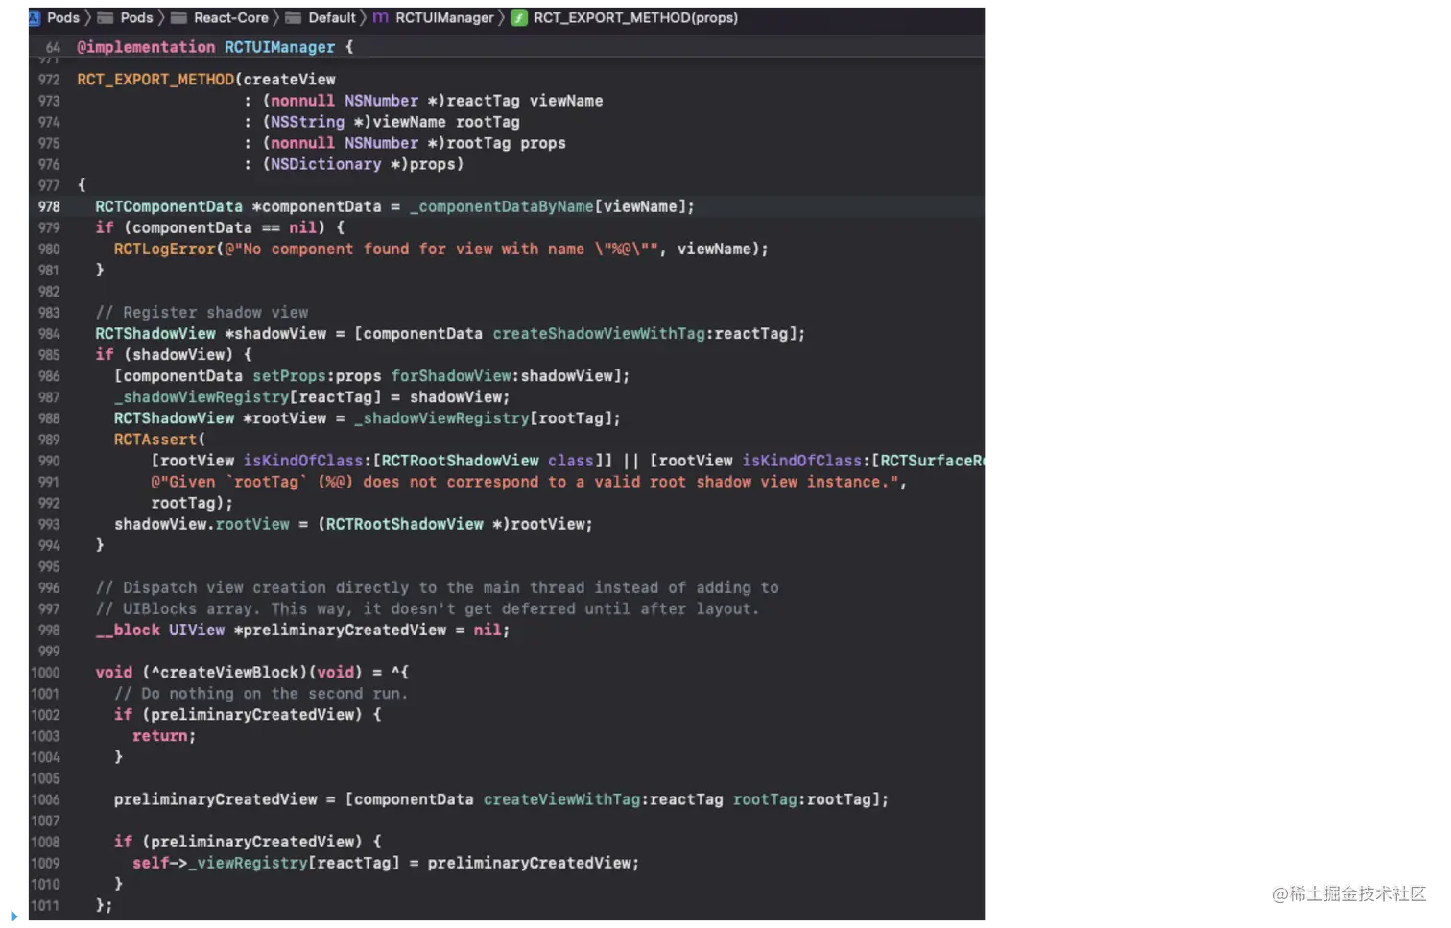Select line number 978 in the gutter

click(x=49, y=206)
